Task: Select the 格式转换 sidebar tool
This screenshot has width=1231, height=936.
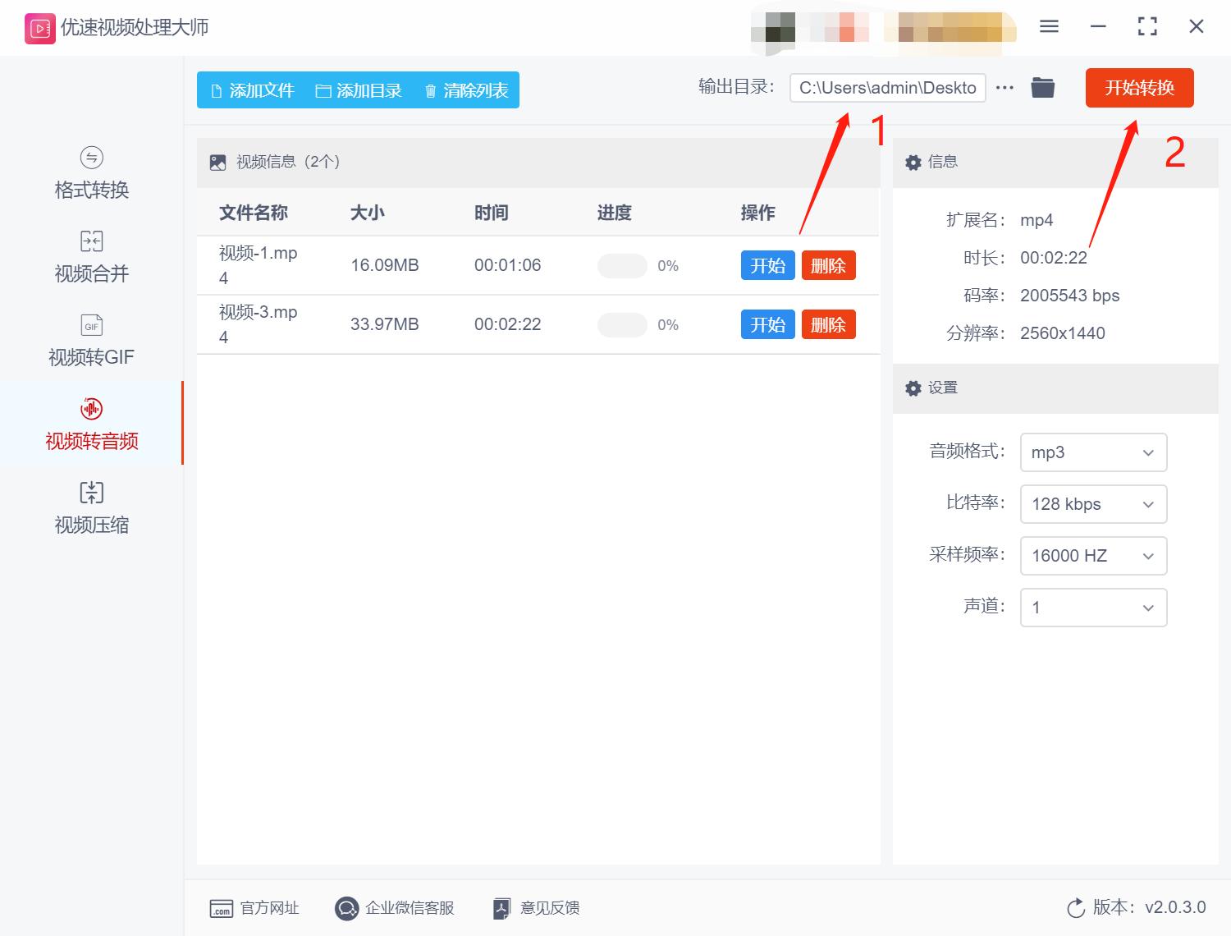Action: [x=90, y=175]
